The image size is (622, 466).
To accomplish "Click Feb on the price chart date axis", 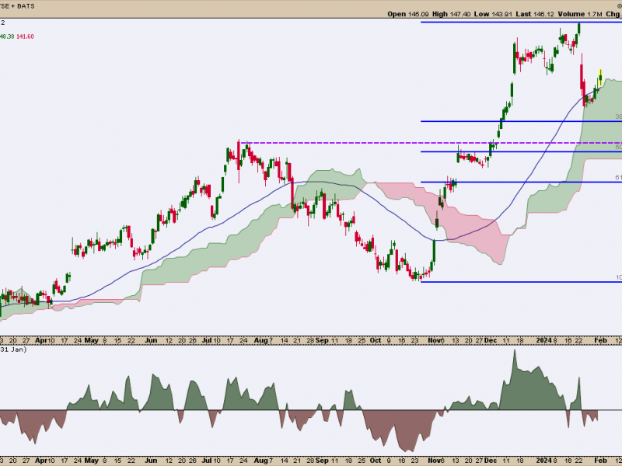I will pyautogui.click(x=600, y=340).
